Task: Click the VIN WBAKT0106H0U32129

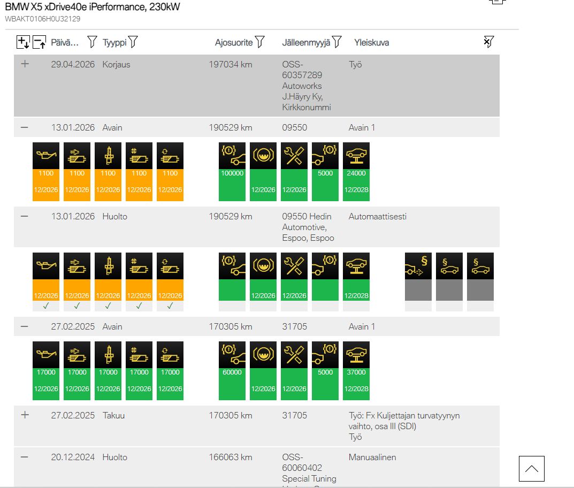Action: click(42, 19)
